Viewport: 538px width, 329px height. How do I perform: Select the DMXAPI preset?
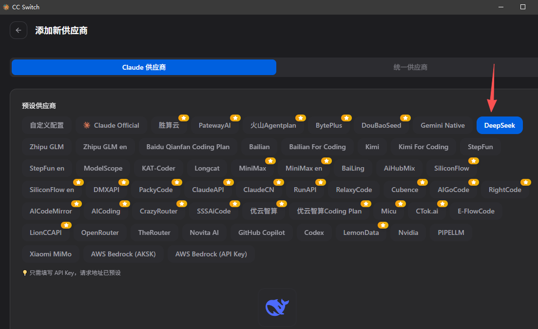(x=106, y=190)
